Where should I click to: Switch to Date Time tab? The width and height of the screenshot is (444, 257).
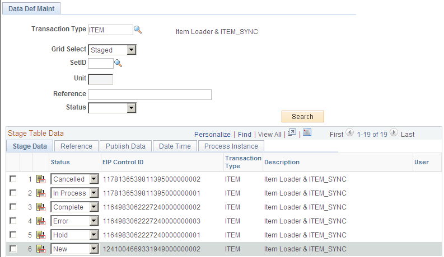coord(175,146)
